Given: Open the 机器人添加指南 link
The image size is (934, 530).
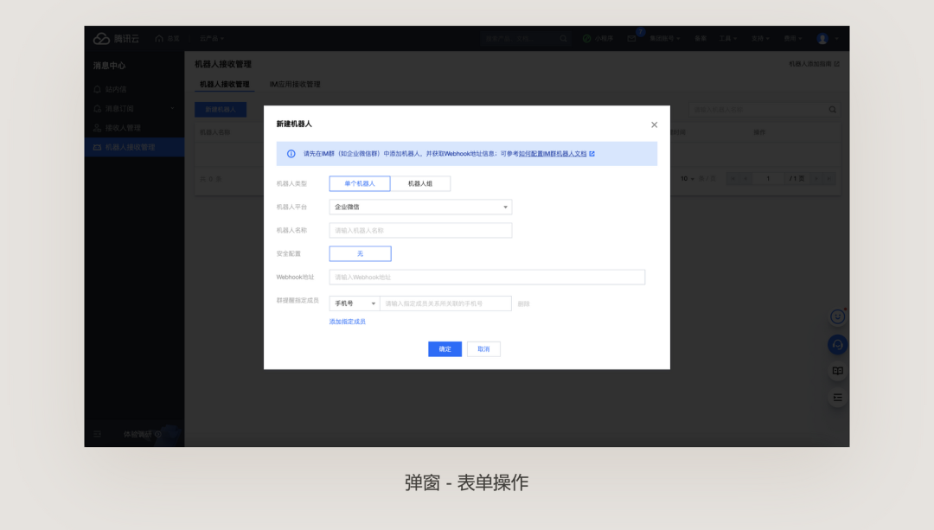Looking at the screenshot, I should pyautogui.click(x=815, y=64).
